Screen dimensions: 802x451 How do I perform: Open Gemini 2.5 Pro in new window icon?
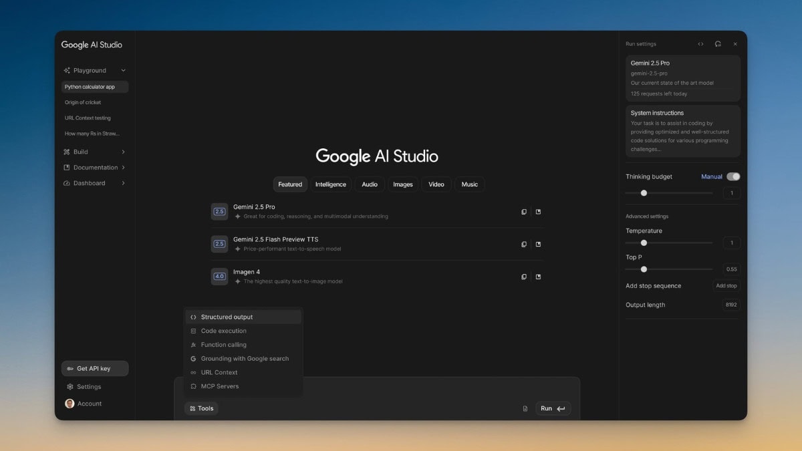(538, 212)
